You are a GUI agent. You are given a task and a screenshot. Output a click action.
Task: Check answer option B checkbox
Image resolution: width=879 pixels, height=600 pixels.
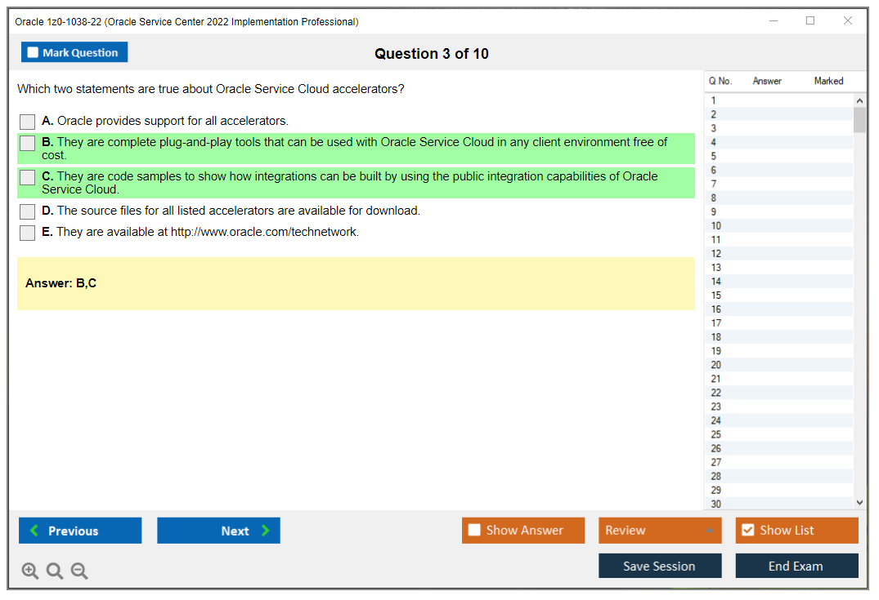[28, 144]
